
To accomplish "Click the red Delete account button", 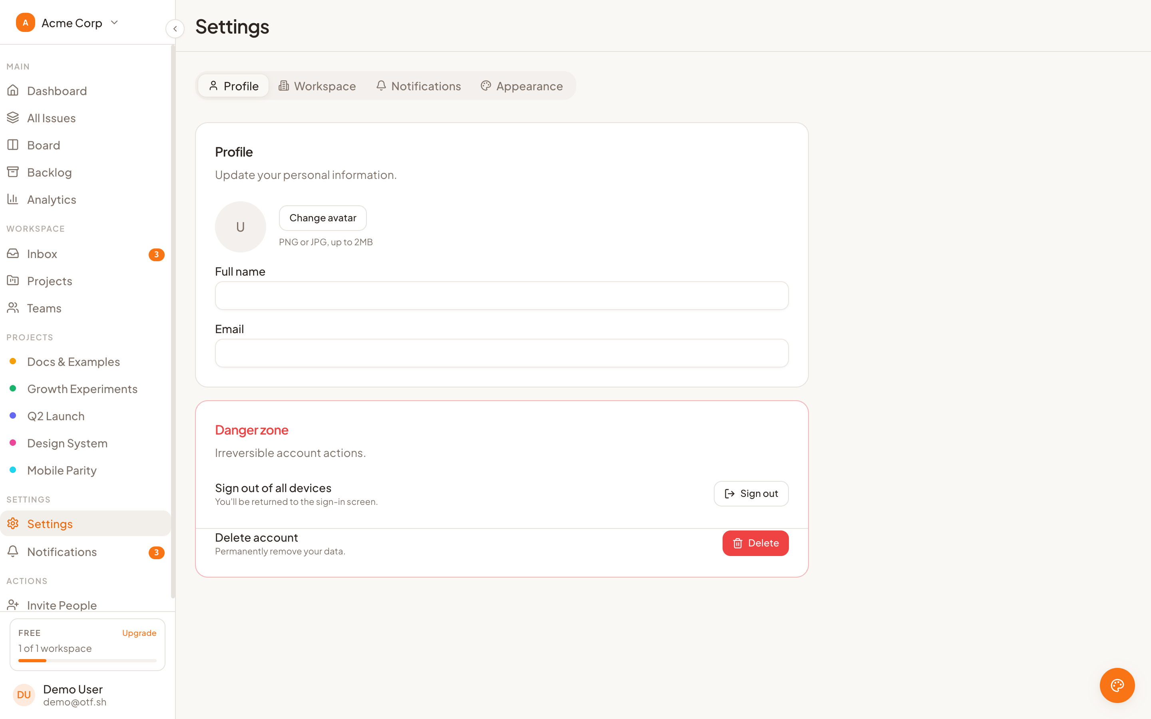I will tap(755, 543).
